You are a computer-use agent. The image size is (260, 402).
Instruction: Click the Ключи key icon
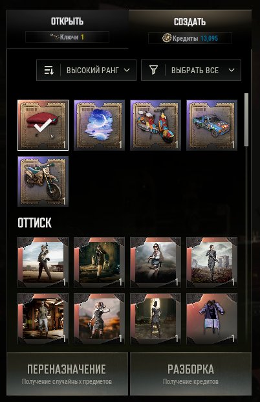[x=54, y=37]
